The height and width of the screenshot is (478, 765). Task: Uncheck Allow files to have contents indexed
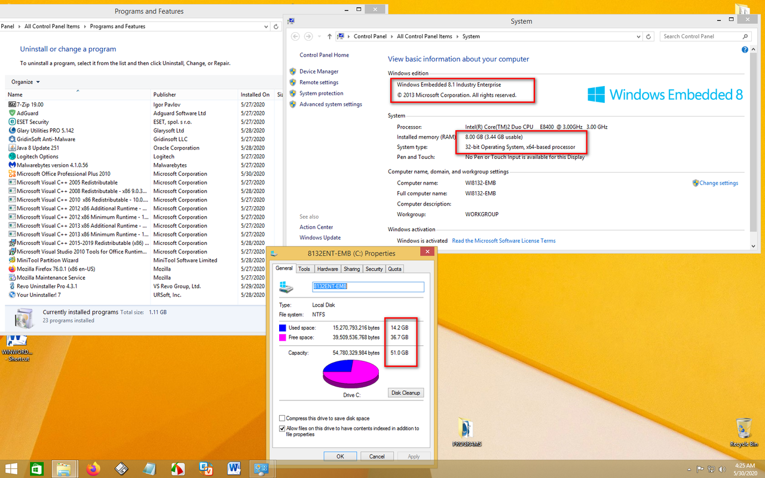(282, 428)
